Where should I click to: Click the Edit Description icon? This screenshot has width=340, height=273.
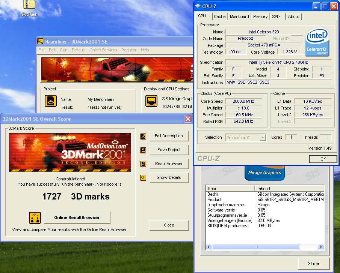tap(143, 136)
